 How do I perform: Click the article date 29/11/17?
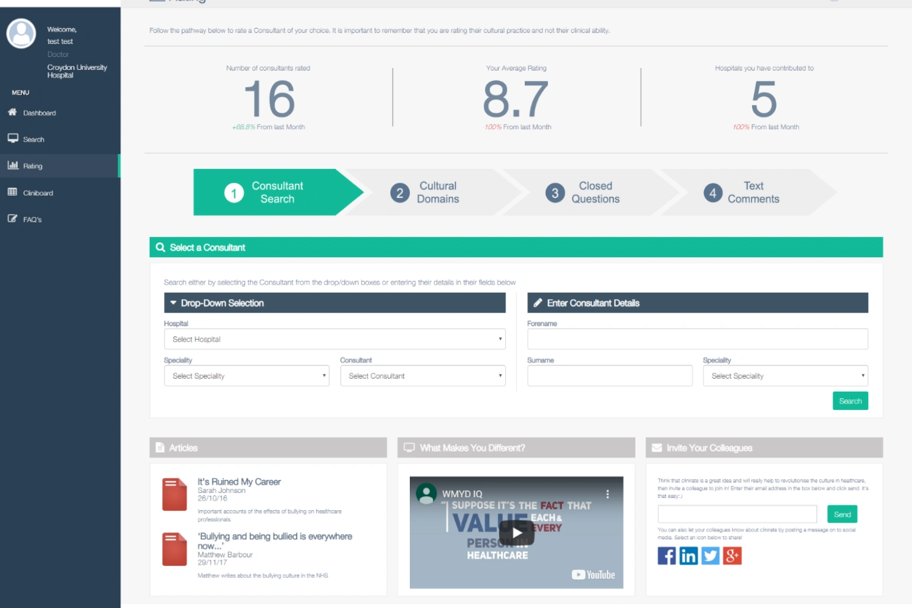[x=212, y=562]
